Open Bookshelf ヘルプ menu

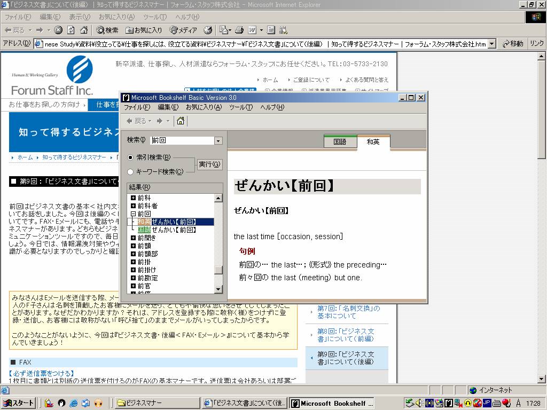(x=272, y=107)
